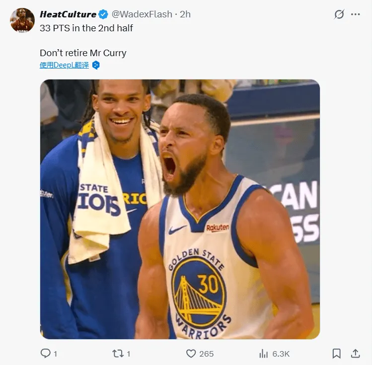Open the view analytics bar chart icon
The image size is (372, 365).
point(264,354)
